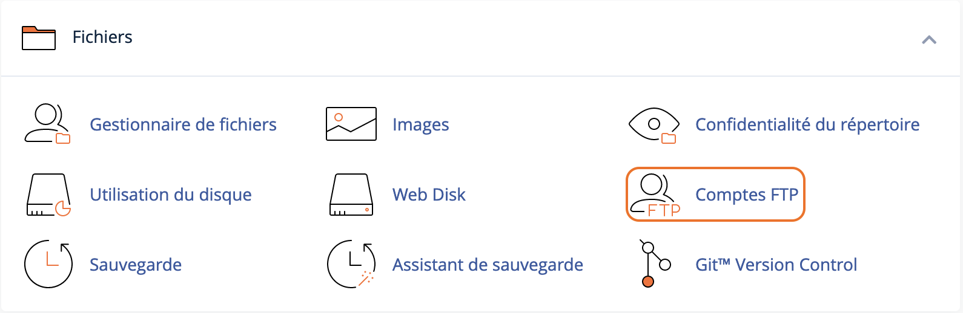Click the Git Version Control branch icon
963x313 pixels.
click(655, 264)
